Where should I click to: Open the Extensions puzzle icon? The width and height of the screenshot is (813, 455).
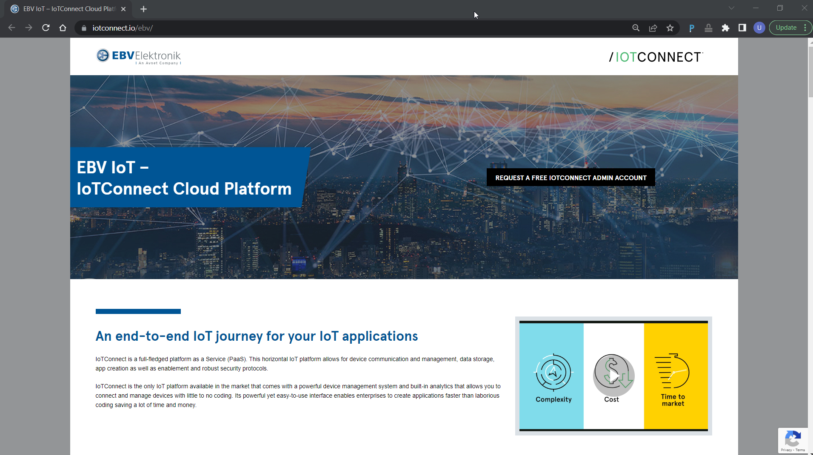tap(725, 28)
